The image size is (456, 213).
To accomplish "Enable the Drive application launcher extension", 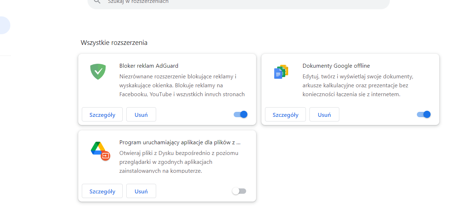I will point(239,191).
